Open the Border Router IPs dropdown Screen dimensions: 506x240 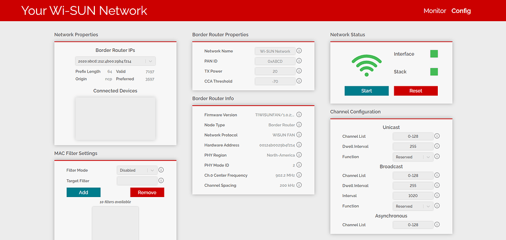point(116,61)
